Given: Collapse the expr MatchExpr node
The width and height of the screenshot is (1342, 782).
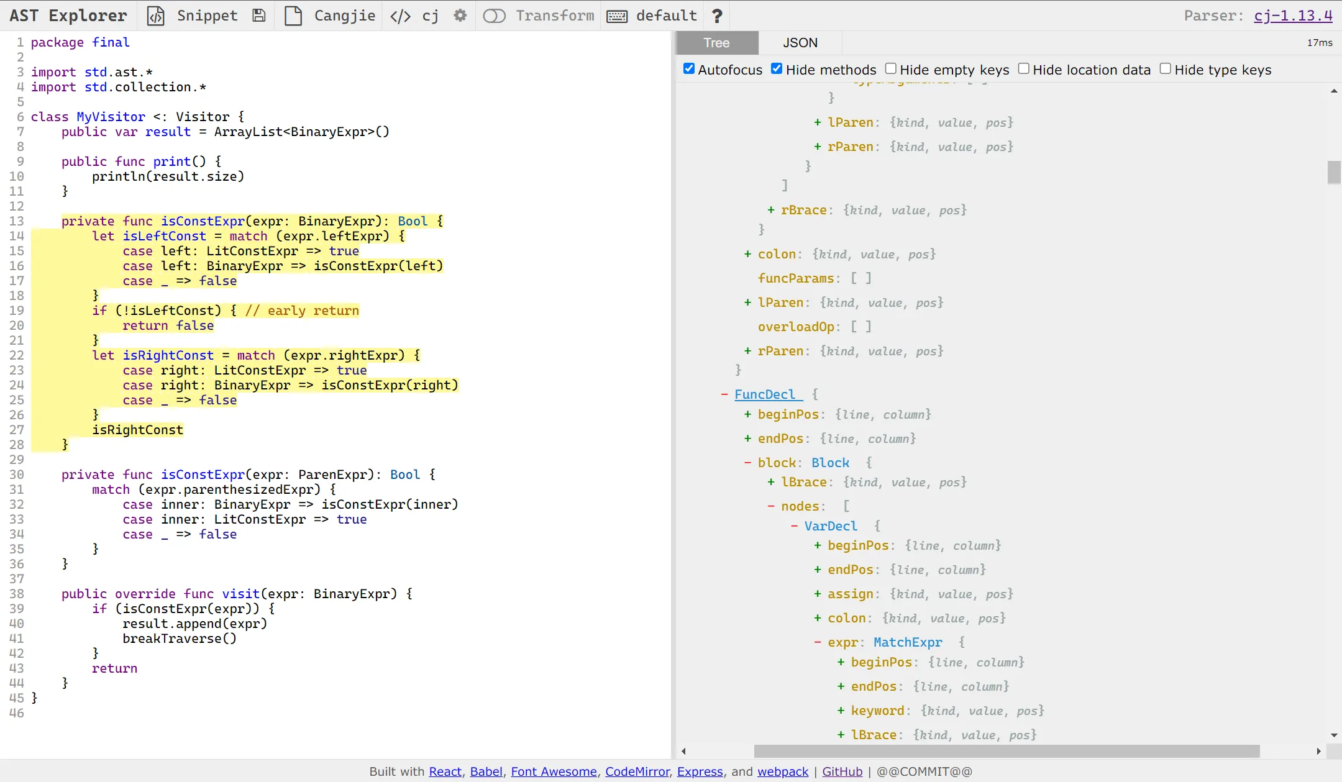Looking at the screenshot, I should (818, 642).
